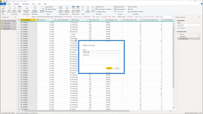Click the query Name field in Properties
Viewport: 203px width, 114px height.
pyautogui.click(x=189, y=25)
